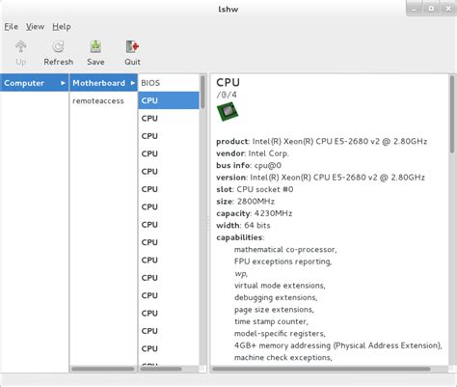Select the remoteaccess item
This screenshot has height=387, width=457.
point(98,101)
